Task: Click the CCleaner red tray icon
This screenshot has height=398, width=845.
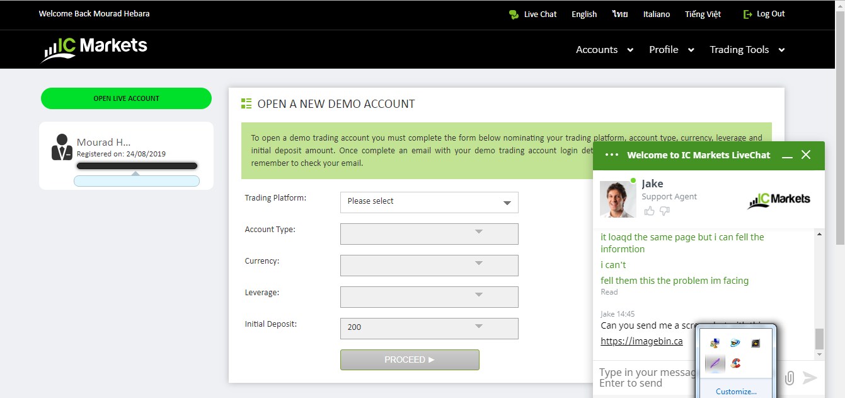Action: [x=735, y=363]
